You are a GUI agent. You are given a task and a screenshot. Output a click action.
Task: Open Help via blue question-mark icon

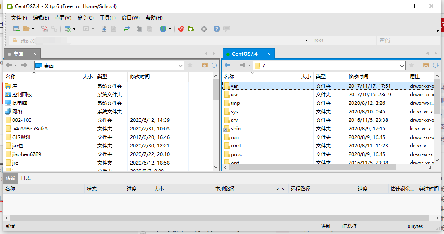tap(216, 29)
